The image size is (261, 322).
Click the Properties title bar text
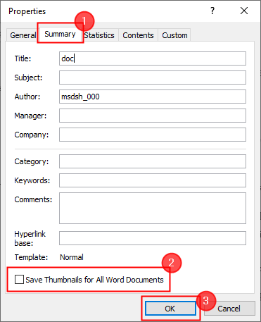pyautogui.click(x=27, y=11)
